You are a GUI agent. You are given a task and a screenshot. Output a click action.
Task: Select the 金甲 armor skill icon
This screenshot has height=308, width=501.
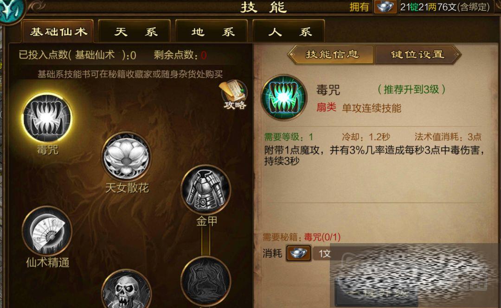206,189
